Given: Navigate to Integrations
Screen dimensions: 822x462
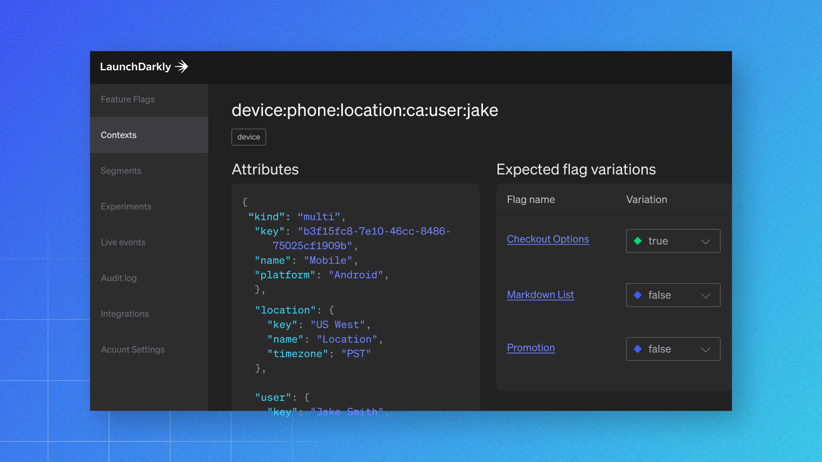Looking at the screenshot, I should pos(125,314).
